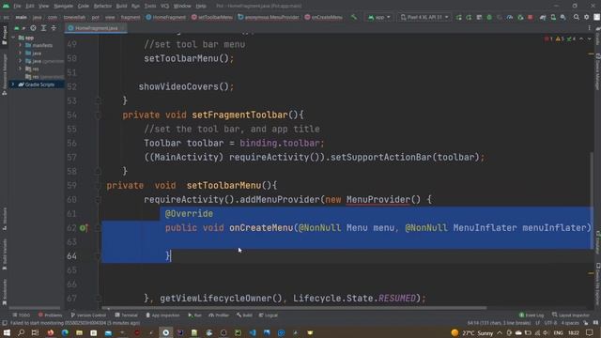The height and width of the screenshot is (338, 601).
Task: Toggle code folding marker on line 58
Action: [x=98, y=171]
